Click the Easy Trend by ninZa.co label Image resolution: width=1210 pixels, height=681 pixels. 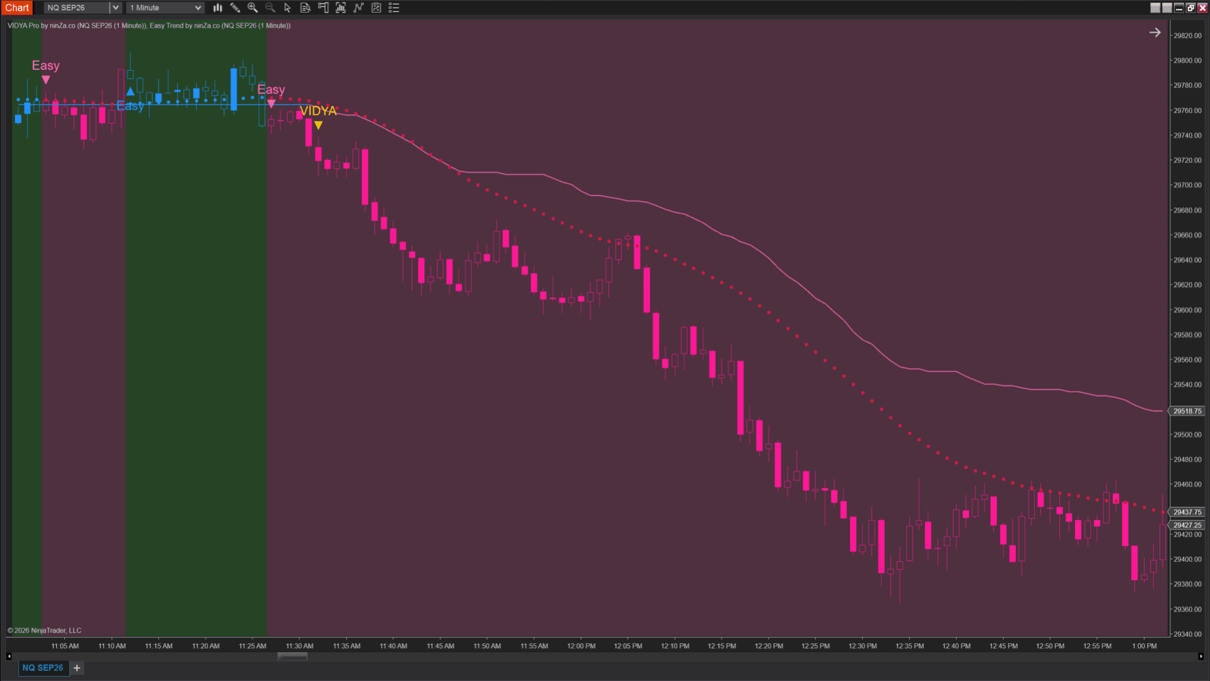220,26
